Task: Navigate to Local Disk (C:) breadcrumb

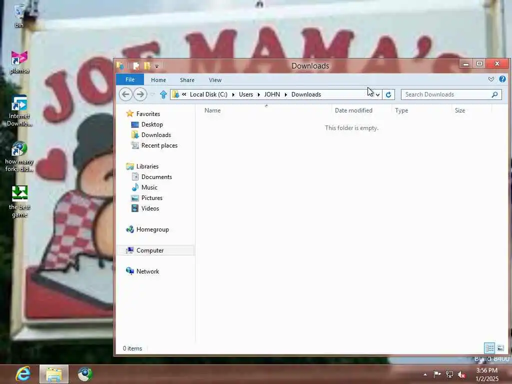Action: click(x=208, y=94)
